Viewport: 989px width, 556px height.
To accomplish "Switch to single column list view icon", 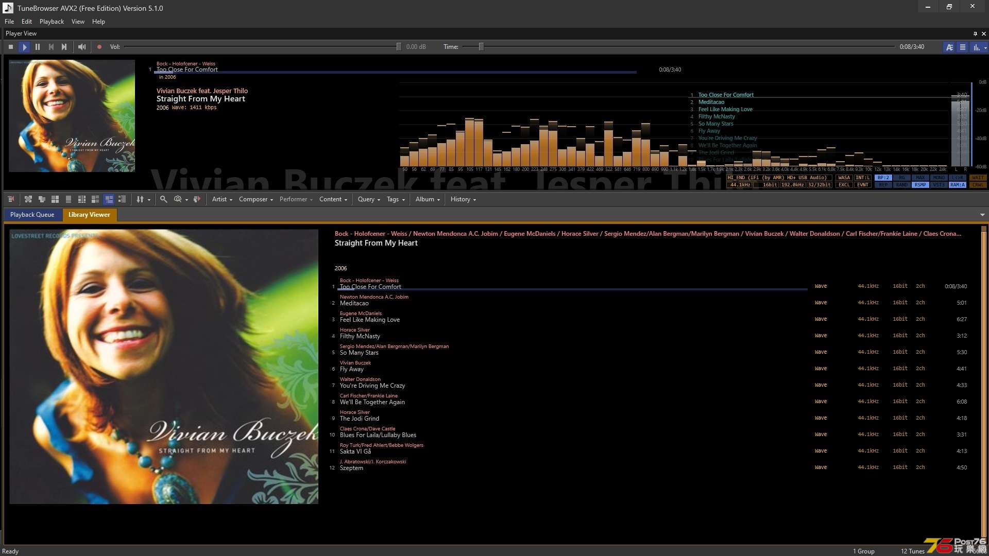I will tap(69, 199).
